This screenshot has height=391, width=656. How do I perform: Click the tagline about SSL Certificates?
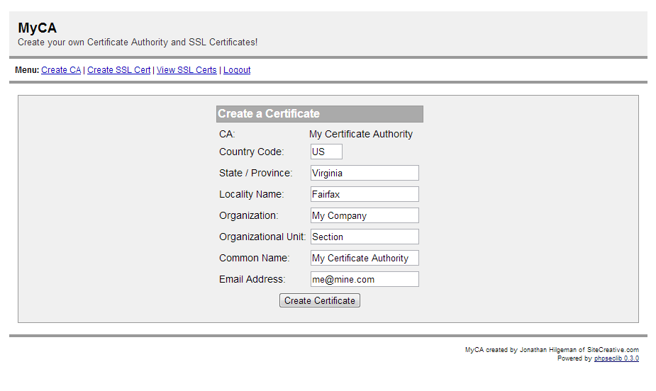click(x=138, y=42)
